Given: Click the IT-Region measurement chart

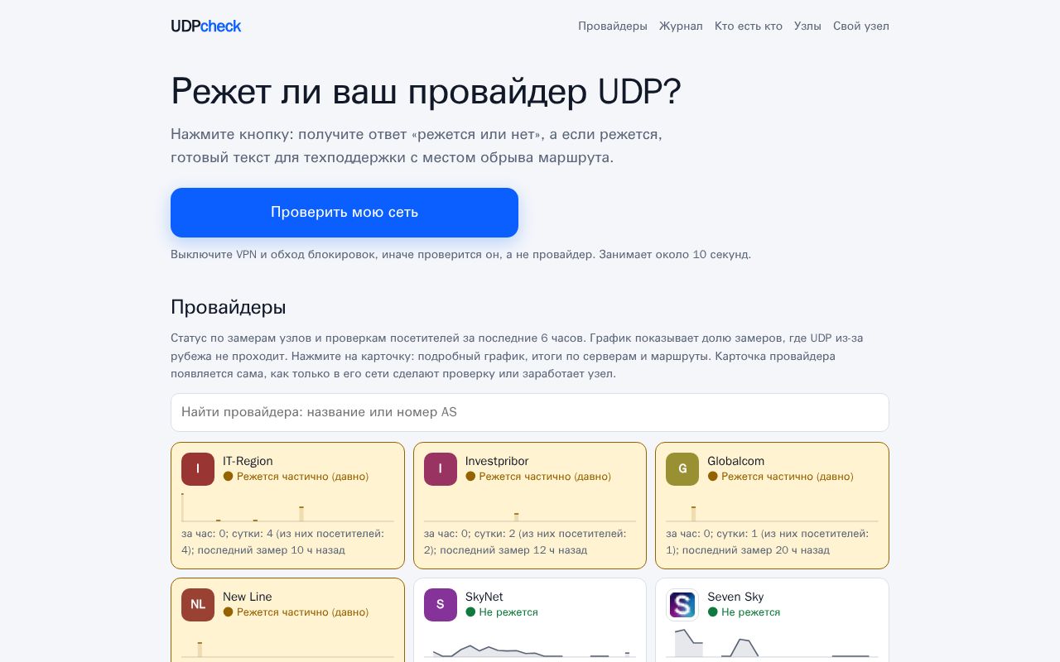Looking at the screenshot, I should pos(287,507).
